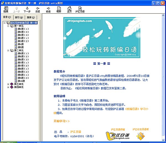
Task: Click the 上一步 (Previous) toolbar icon
Action: (17, 9)
